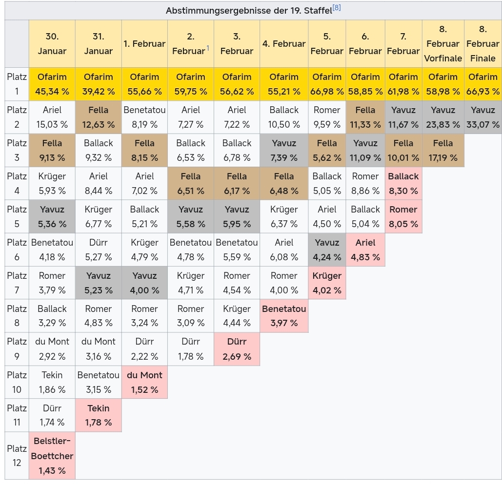Screen dimensions: 502x484
Task: Click the Belstler-Boettcher 1,43 % cell
Action: coord(52,456)
